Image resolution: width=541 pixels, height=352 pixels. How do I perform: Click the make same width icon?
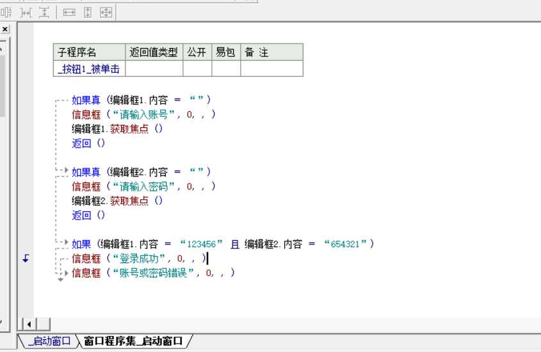(69, 13)
